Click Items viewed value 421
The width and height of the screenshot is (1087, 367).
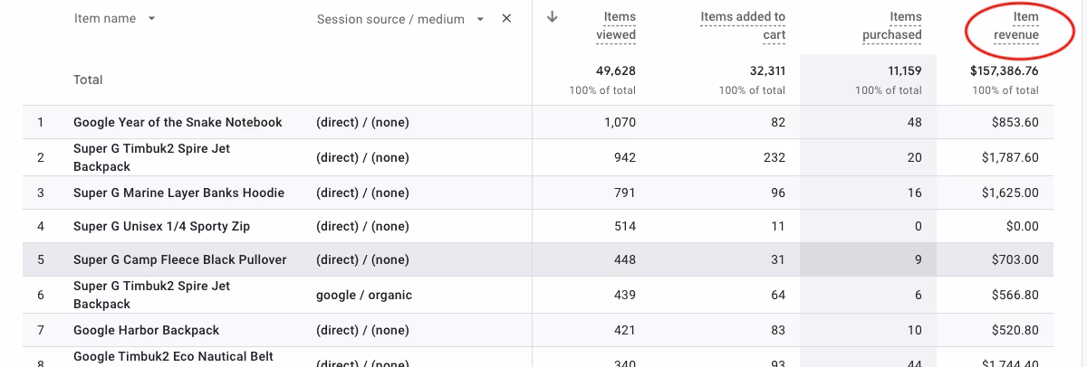click(x=626, y=330)
